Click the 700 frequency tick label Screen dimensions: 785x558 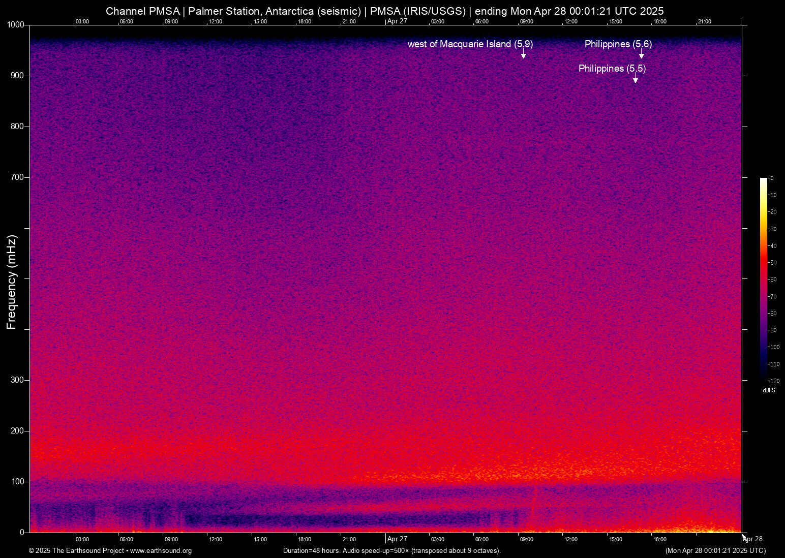coord(18,177)
